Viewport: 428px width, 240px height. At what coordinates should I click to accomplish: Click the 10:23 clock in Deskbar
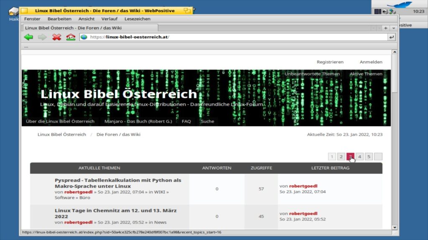coord(418,11)
